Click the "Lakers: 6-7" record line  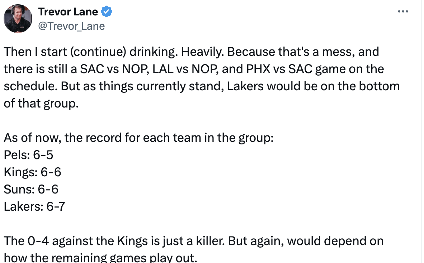tap(34, 206)
